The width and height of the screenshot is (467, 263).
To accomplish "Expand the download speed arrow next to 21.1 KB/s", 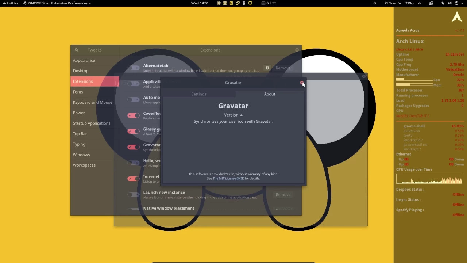I will coord(400,3).
